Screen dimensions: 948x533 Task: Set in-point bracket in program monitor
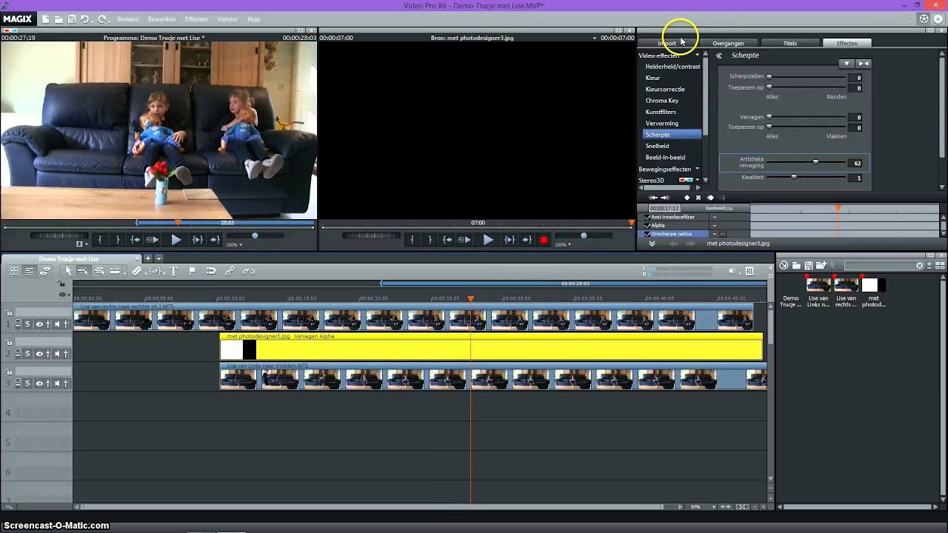[100, 239]
